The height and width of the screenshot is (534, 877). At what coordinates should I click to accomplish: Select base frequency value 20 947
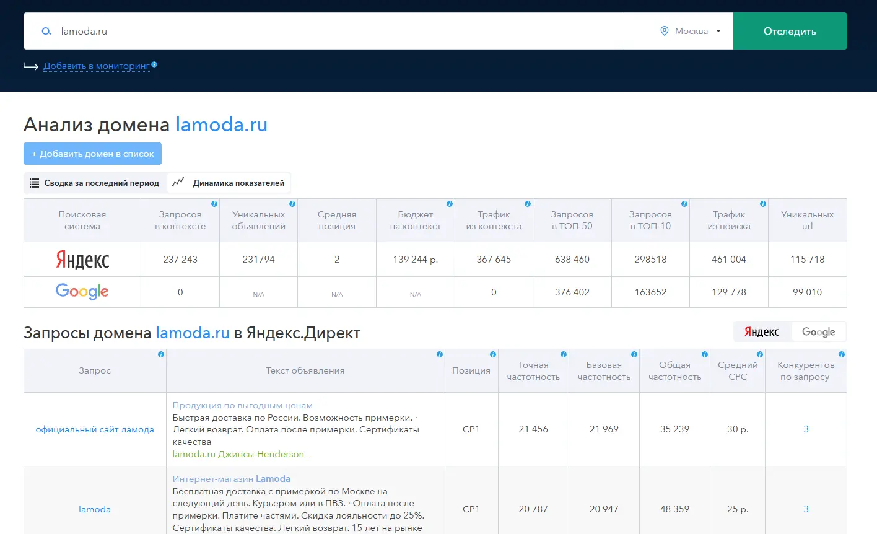(x=604, y=509)
